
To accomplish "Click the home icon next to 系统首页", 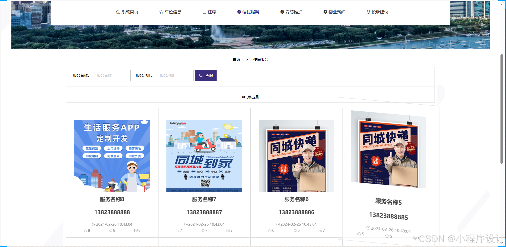I will point(118,12).
